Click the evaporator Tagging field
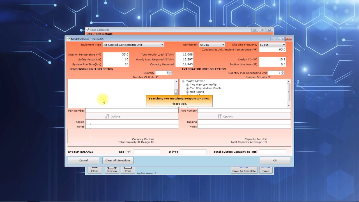Screen dimensions: 359x202 click(x=244, y=122)
